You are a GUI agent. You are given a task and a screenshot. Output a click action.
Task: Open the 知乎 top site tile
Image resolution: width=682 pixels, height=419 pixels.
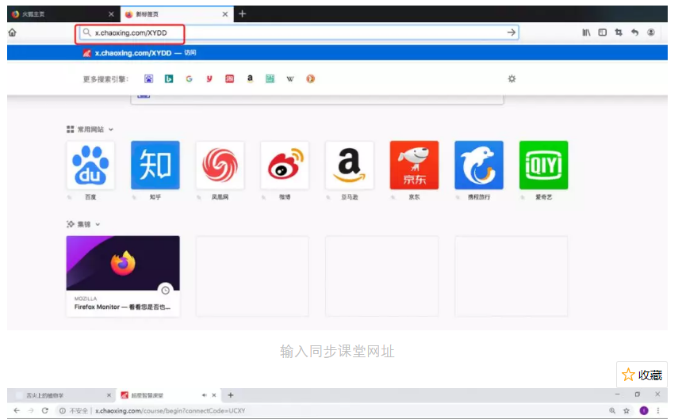coord(155,166)
